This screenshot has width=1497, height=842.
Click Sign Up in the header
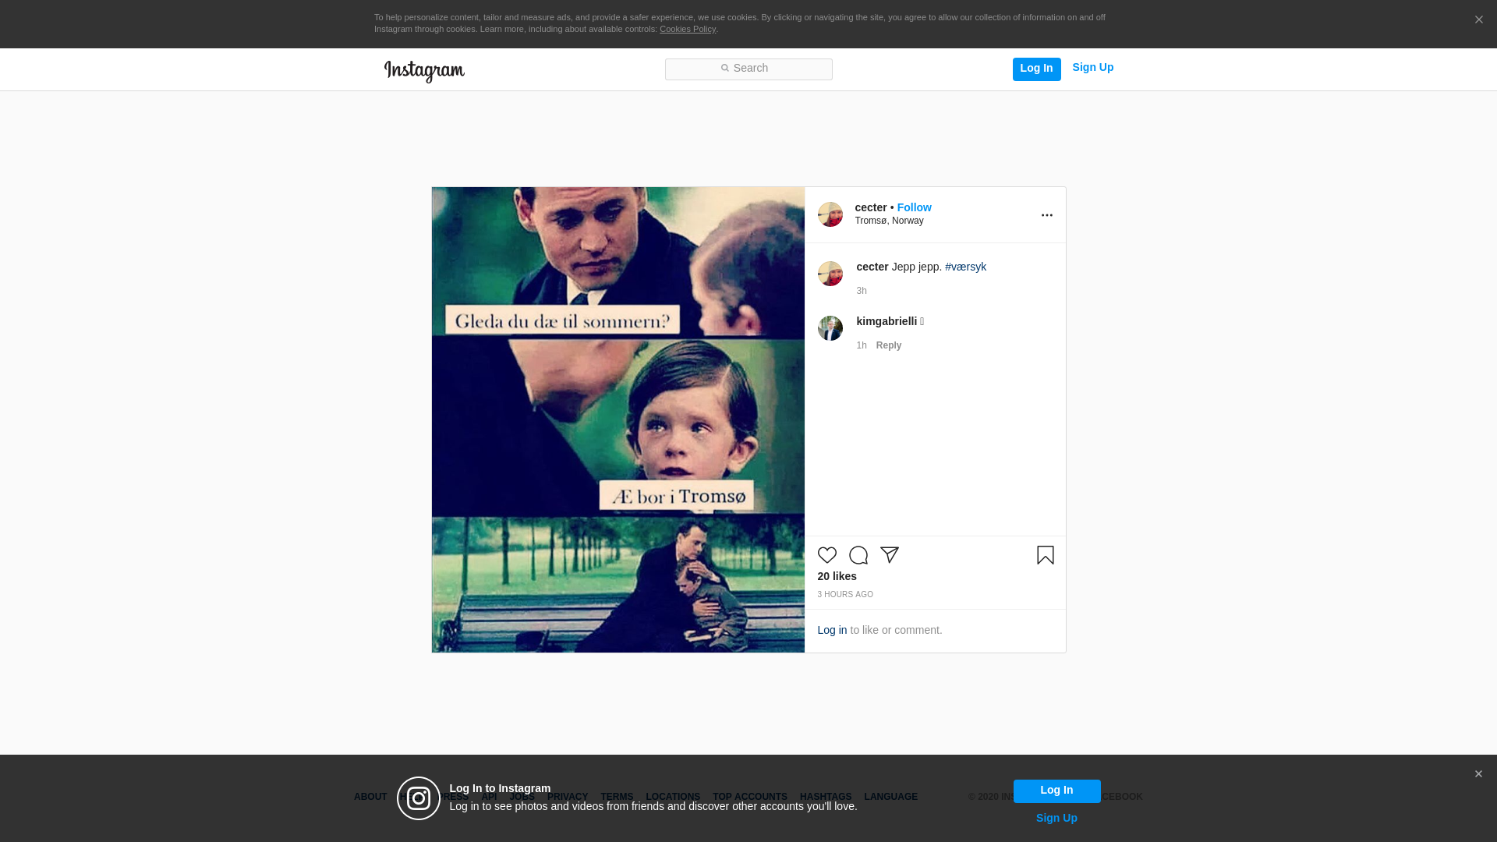[x=1092, y=68]
